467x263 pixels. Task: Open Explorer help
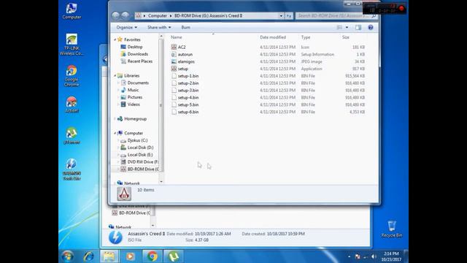371,28
